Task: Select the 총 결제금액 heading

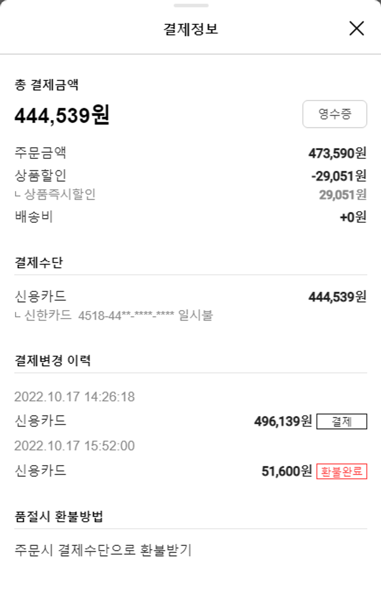Action: tap(46, 85)
